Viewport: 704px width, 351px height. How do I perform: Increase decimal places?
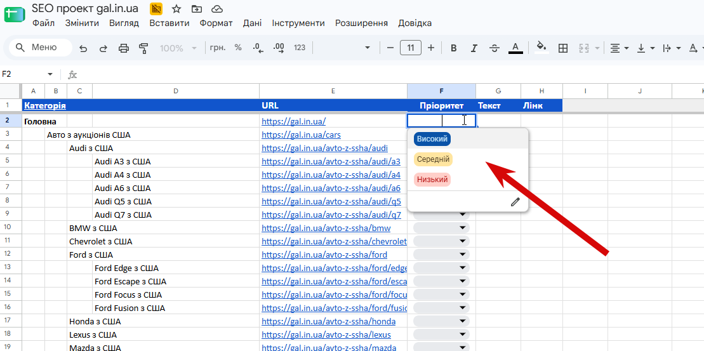(279, 48)
